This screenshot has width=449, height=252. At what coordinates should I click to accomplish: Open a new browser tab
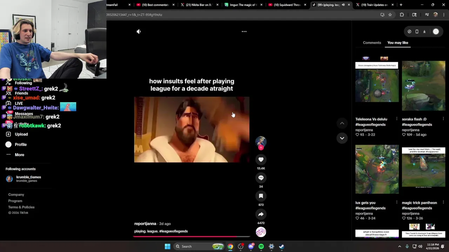[401, 5]
